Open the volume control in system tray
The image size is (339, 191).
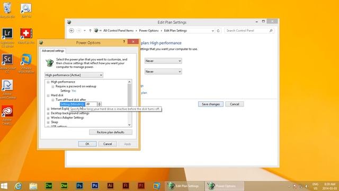pyautogui.click(x=307, y=186)
